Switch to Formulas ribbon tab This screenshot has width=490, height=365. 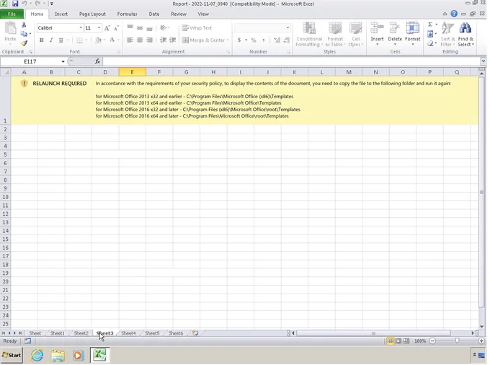pos(128,14)
